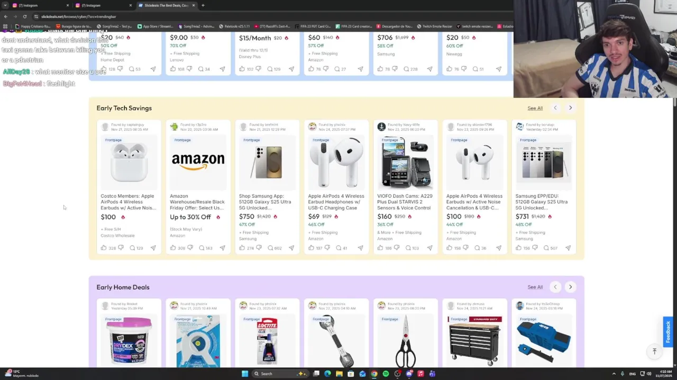Open the Windows Start menu
This screenshot has height=380, width=677.
point(245,374)
